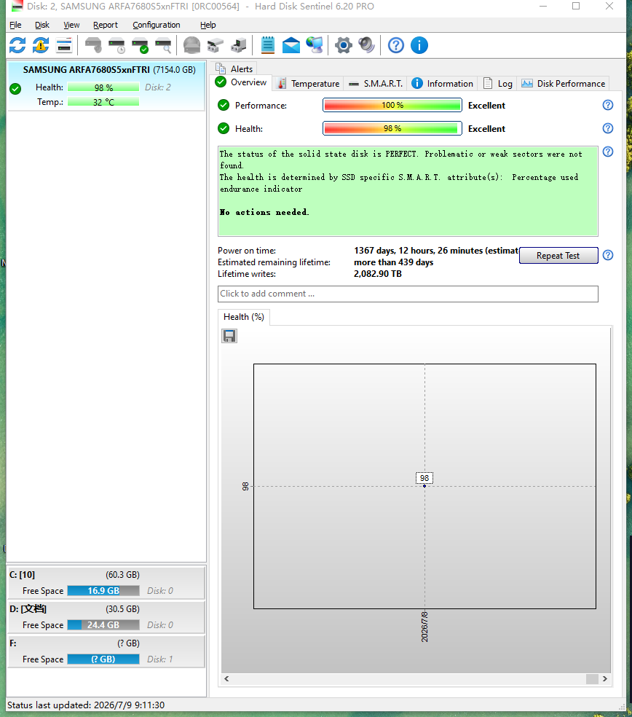Open About via blue info icon
632x717 pixels.
click(419, 45)
